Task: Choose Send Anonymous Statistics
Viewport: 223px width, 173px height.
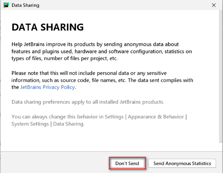Action: pos(182,163)
